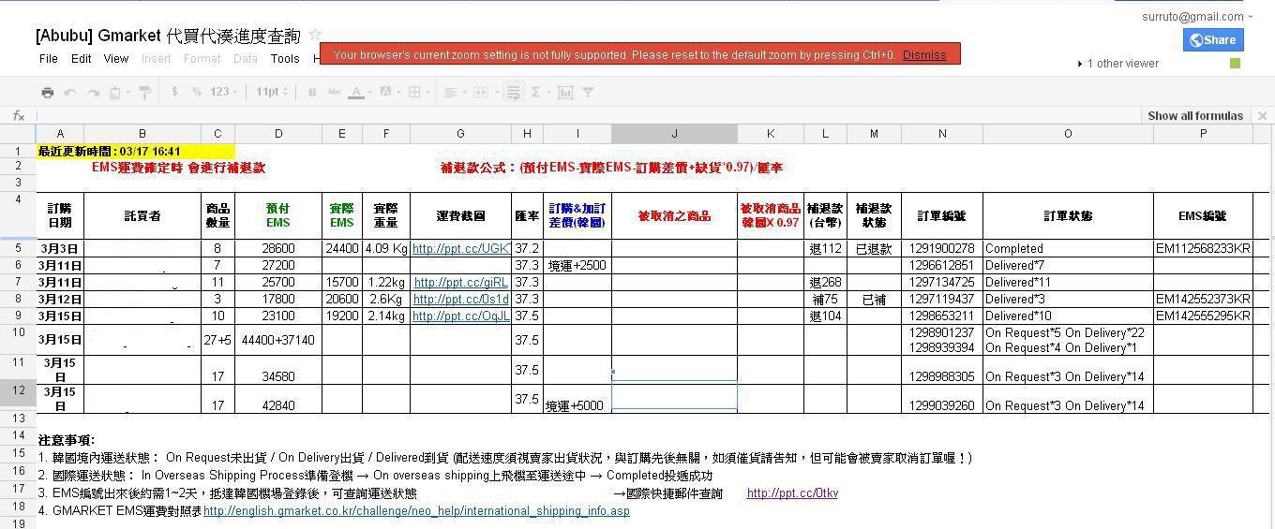Click cell Delivered*7
Image resolution: width=1275 pixels, height=529 pixels.
[1068, 265]
